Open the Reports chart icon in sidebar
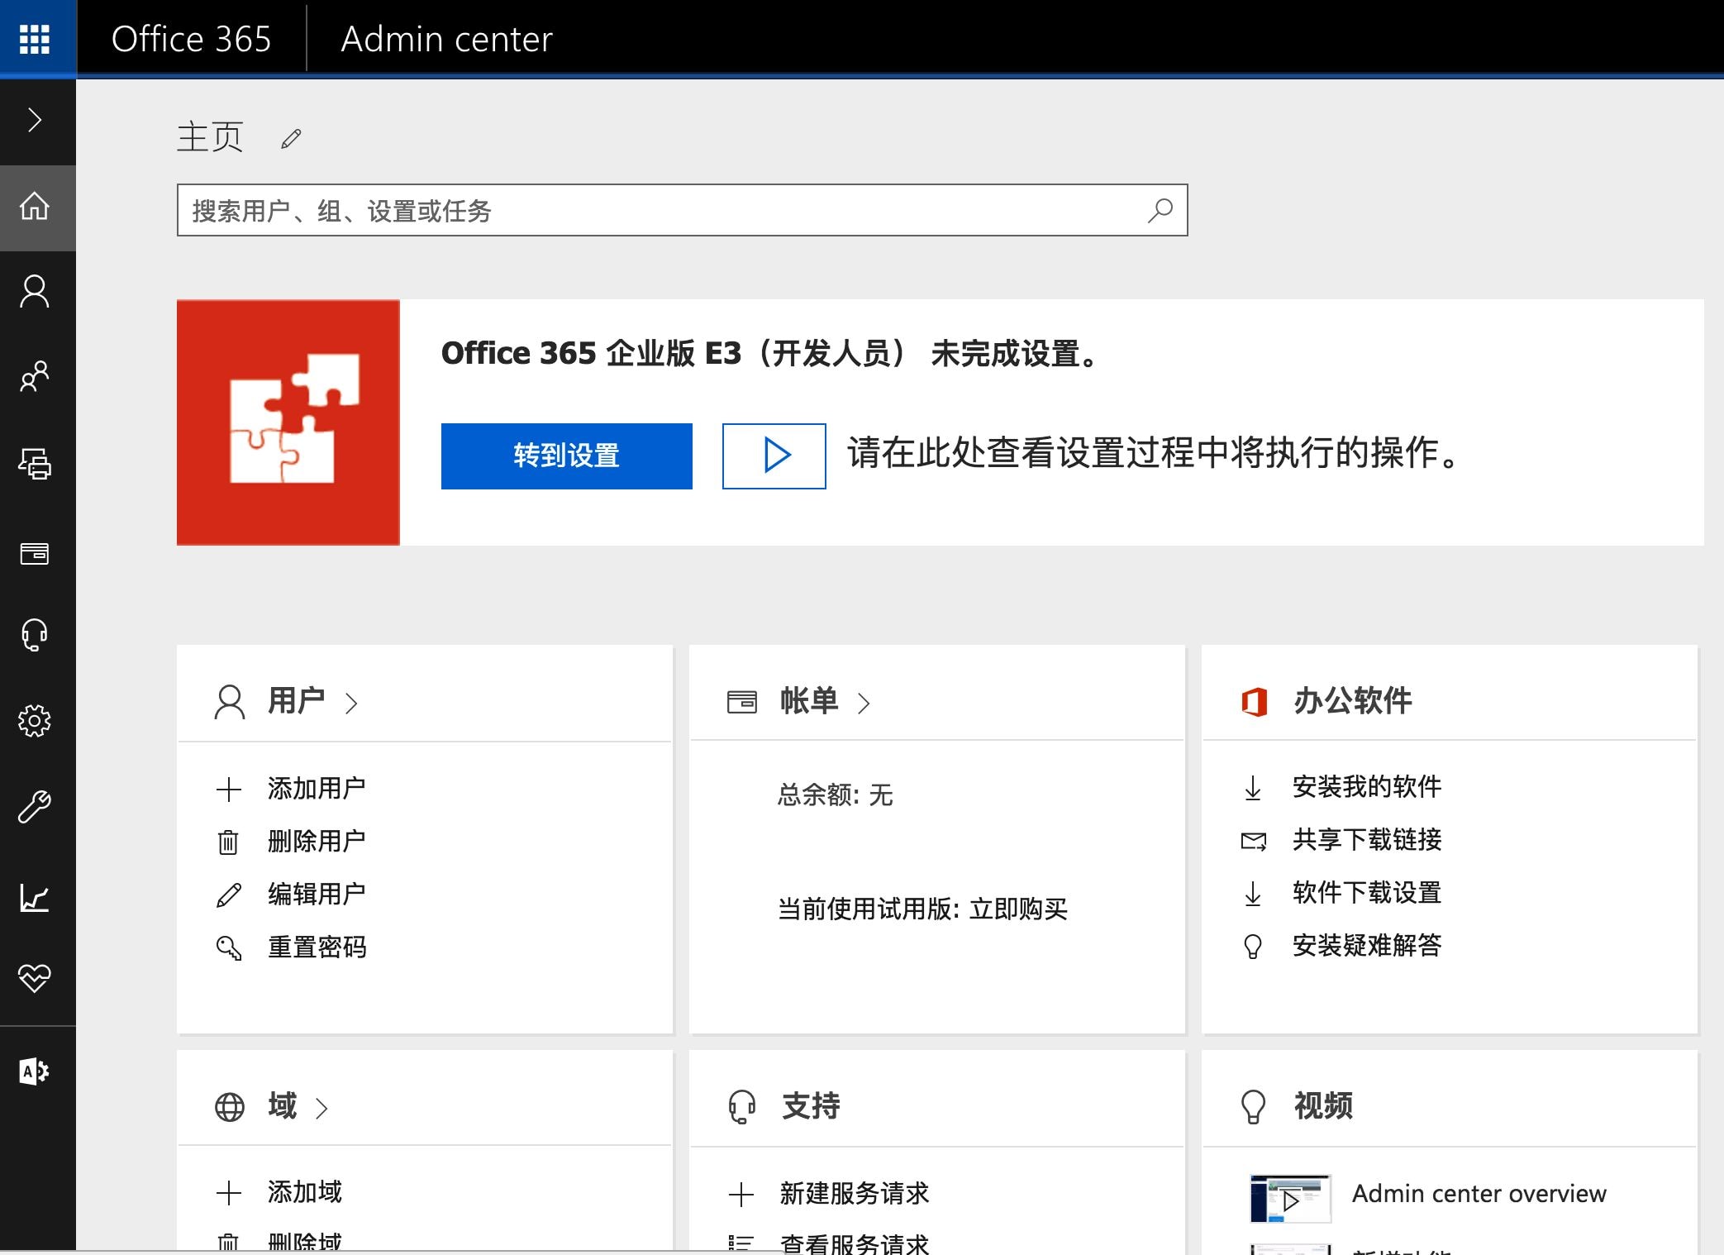The image size is (1724, 1255). click(x=35, y=897)
